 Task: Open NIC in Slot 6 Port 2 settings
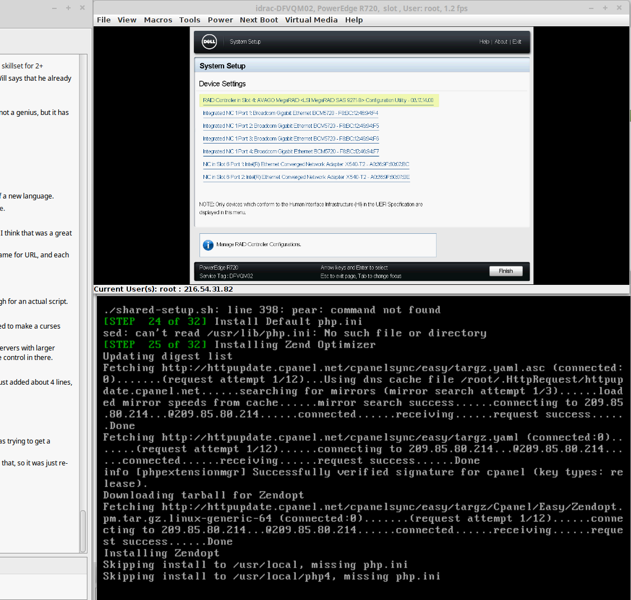[x=306, y=177]
